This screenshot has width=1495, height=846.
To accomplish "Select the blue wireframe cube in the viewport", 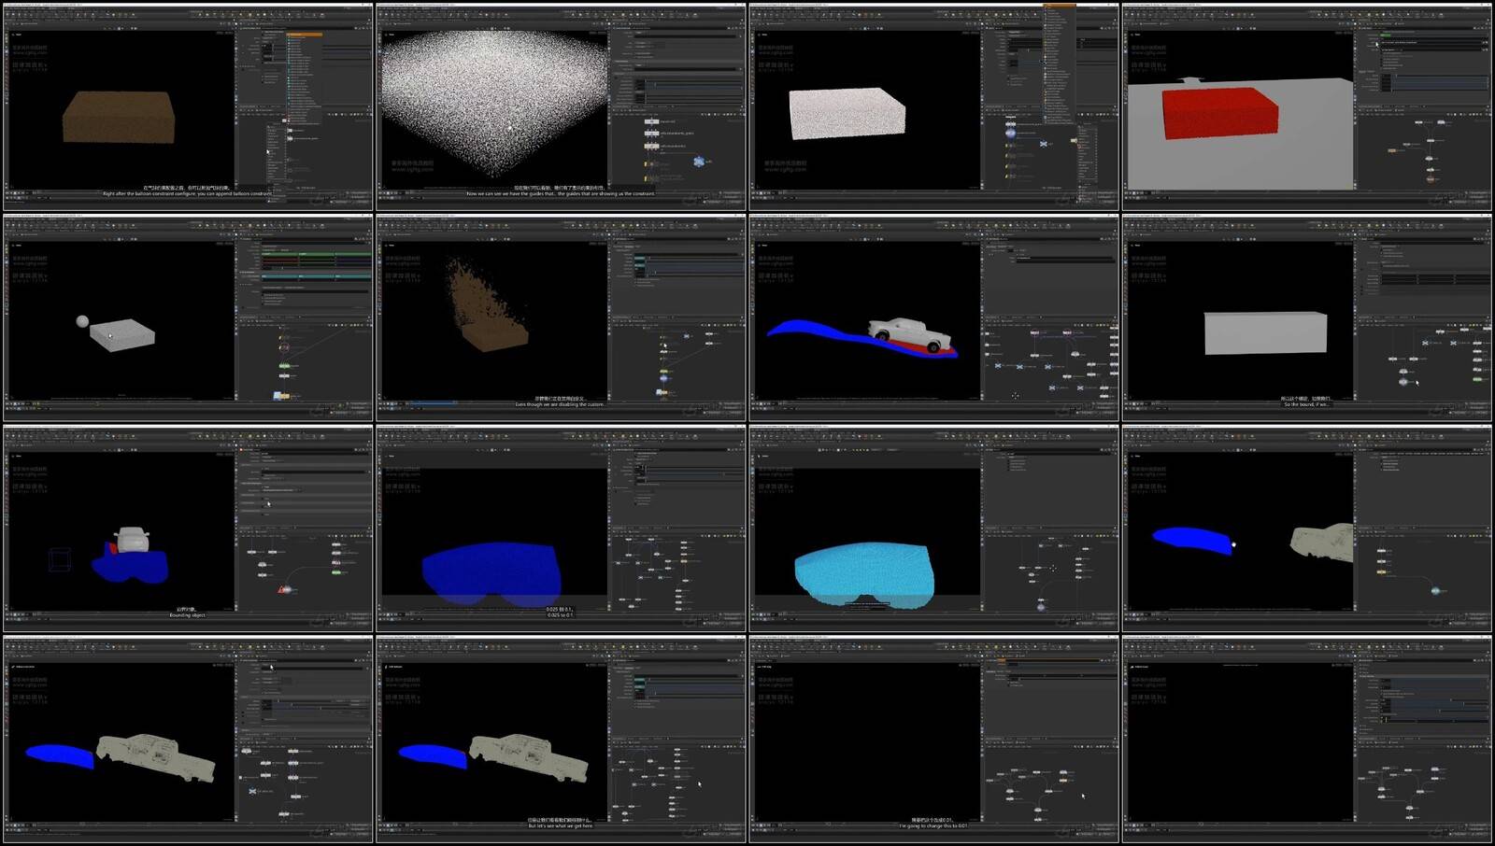I will (x=59, y=560).
